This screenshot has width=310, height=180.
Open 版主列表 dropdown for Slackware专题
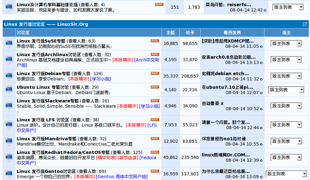click(x=286, y=106)
